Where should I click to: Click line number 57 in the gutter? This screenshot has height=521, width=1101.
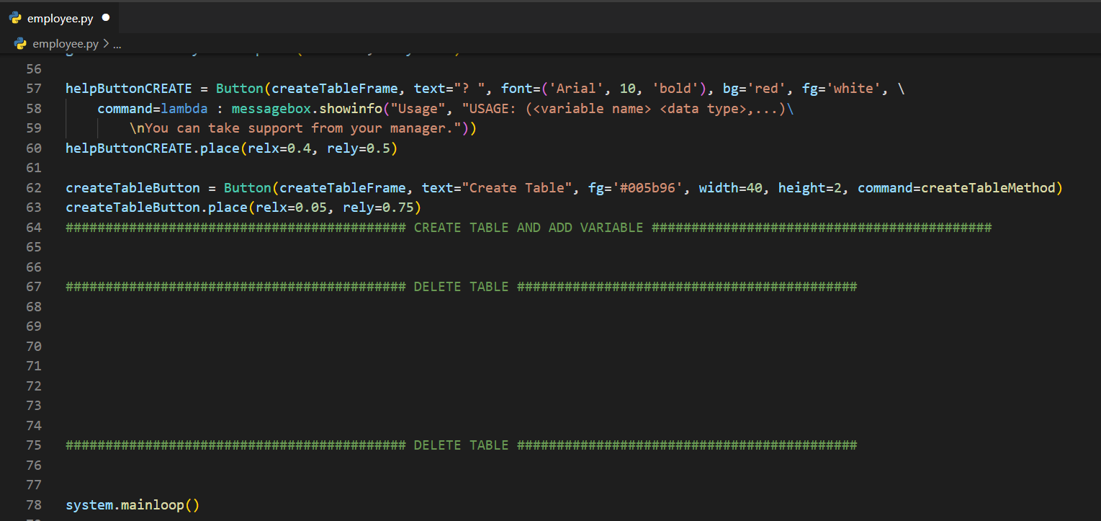pos(34,89)
